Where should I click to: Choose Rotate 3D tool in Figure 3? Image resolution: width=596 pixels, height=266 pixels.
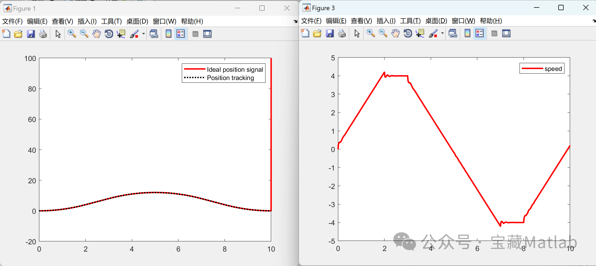(408, 33)
